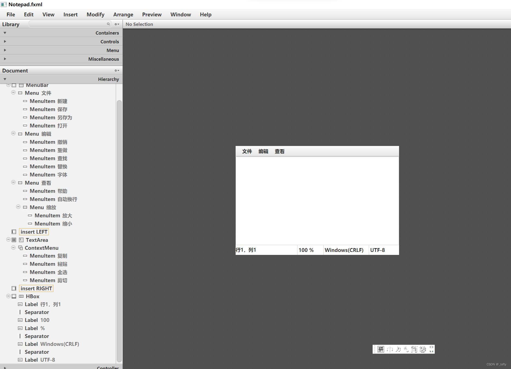Click the hierarchy vertical scrollbar
511x369 pixels.
(x=119, y=231)
